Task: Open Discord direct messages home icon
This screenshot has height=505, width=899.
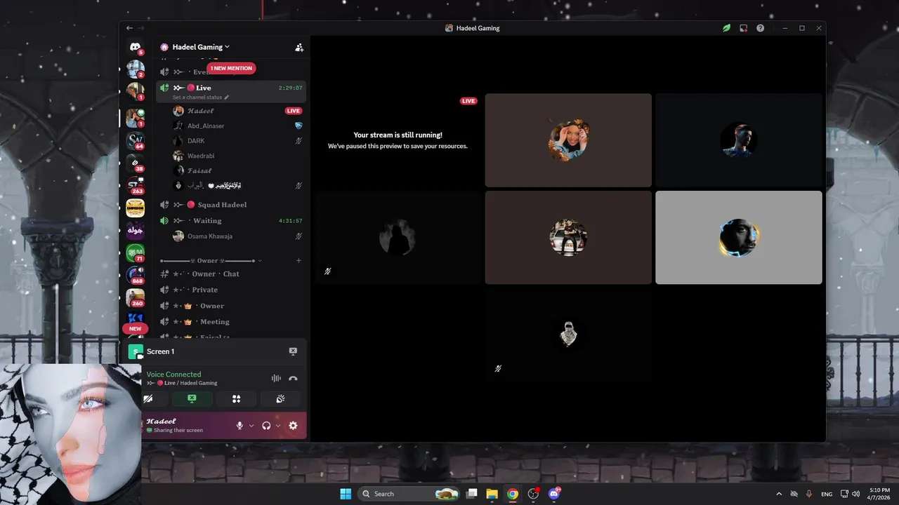Action: coord(135,47)
